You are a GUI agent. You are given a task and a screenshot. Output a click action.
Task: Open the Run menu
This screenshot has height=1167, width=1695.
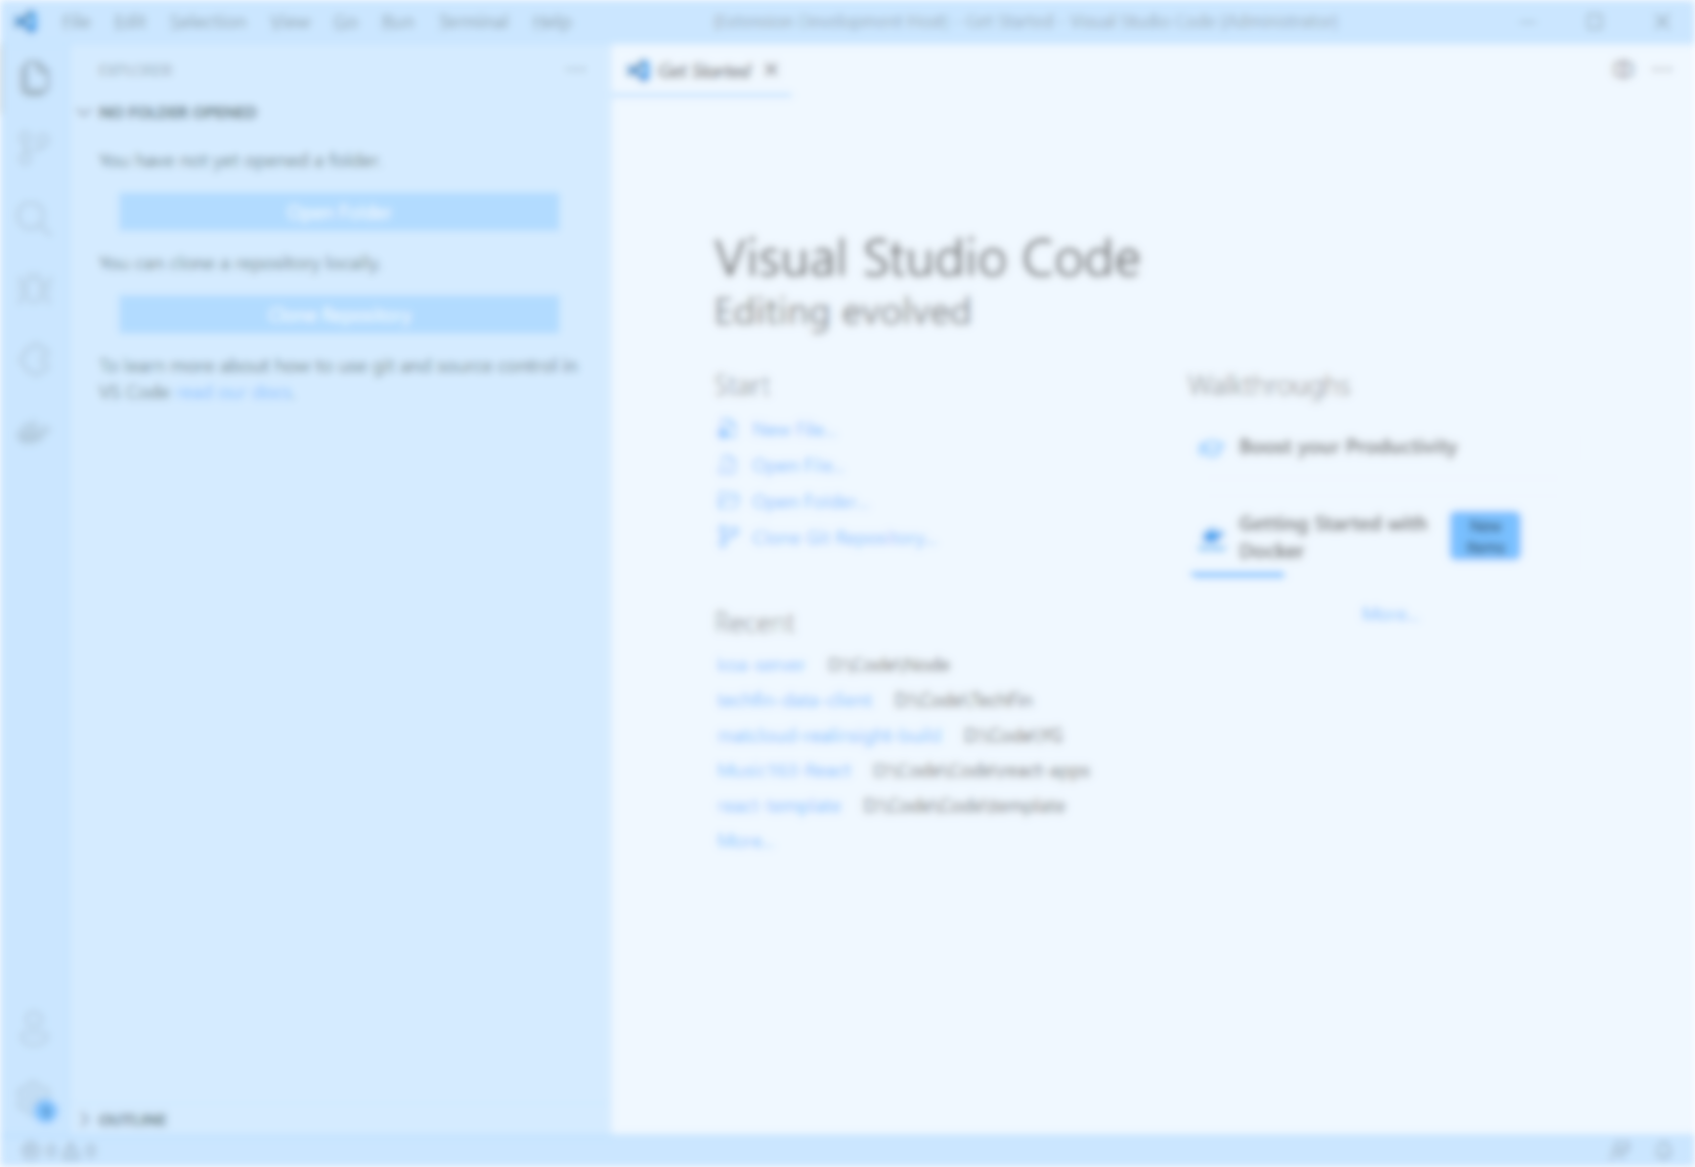pyautogui.click(x=398, y=22)
